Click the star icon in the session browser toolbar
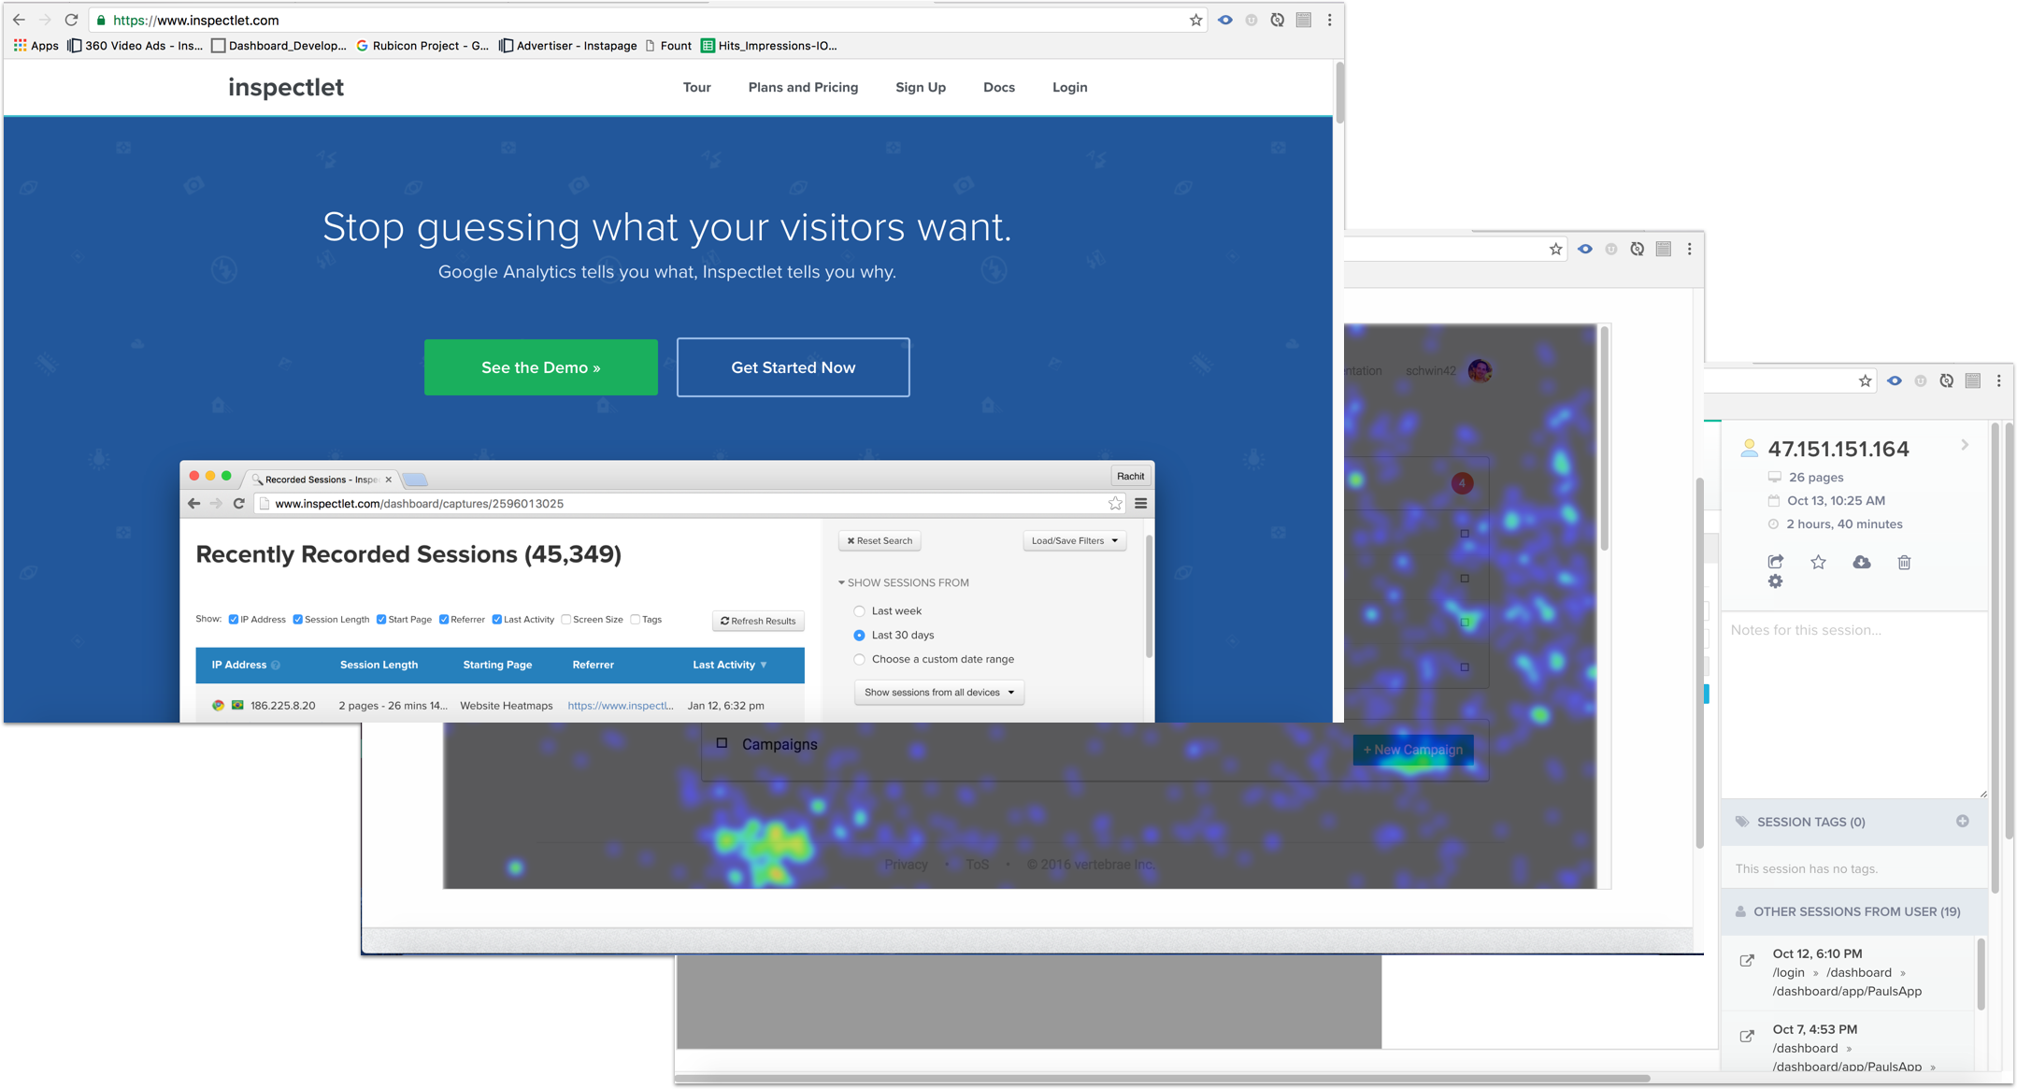Screen dimensions: 2017x1089 pyautogui.click(x=1865, y=380)
